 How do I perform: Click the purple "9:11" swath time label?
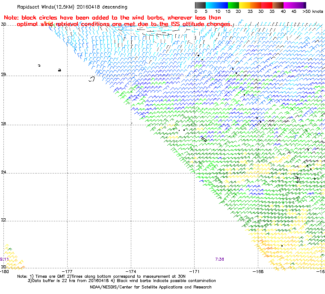tap(4, 259)
